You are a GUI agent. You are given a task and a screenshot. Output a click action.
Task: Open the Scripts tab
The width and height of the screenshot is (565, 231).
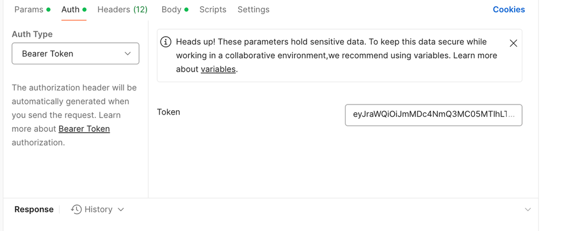point(213,10)
